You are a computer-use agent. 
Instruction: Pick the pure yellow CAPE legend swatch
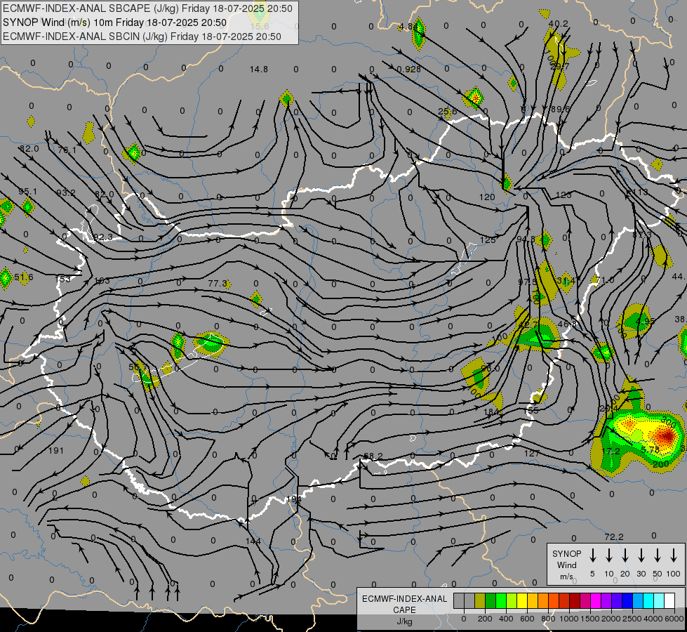pos(522,601)
